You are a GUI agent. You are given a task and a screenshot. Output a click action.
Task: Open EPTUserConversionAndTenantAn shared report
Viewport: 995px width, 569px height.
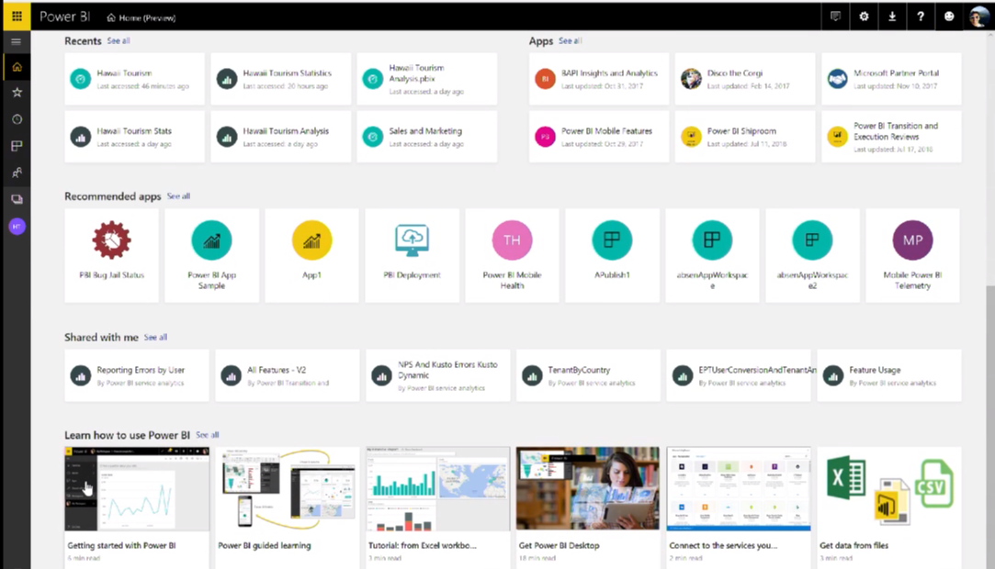click(x=739, y=375)
